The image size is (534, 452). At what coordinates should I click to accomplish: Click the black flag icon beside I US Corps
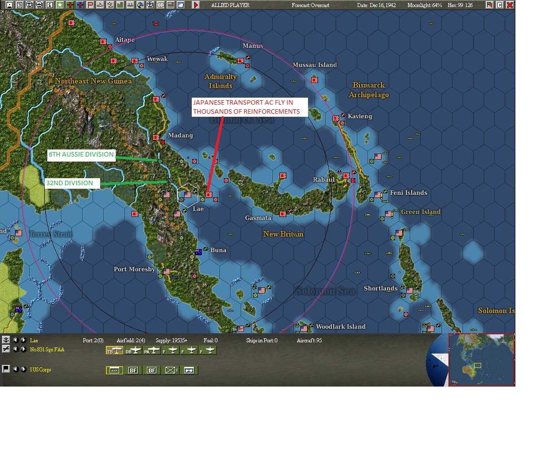[x=6, y=369]
